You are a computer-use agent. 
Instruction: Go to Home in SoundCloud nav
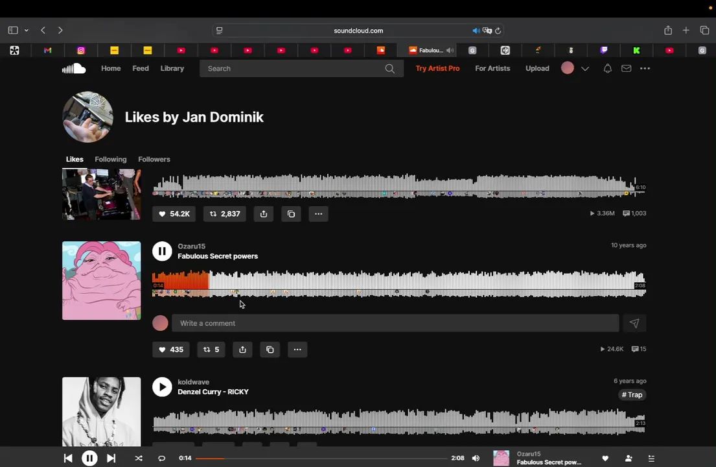coord(111,69)
